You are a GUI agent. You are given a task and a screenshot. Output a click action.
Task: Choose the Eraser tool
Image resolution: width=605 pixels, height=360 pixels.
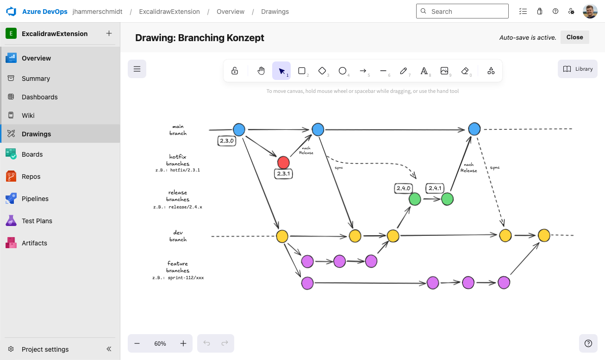[x=465, y=70]
